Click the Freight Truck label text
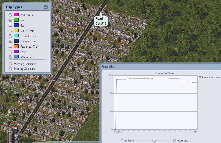The image size is (221, 143). (x=28, y=36)
